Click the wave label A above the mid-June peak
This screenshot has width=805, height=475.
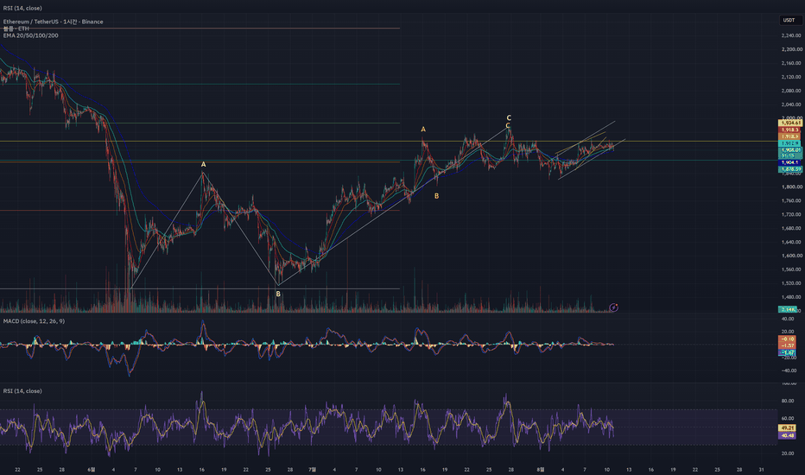coord(203,164)
